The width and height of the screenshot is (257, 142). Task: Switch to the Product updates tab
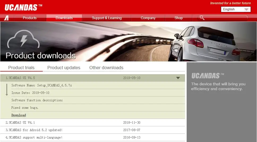tap(64, 68)
